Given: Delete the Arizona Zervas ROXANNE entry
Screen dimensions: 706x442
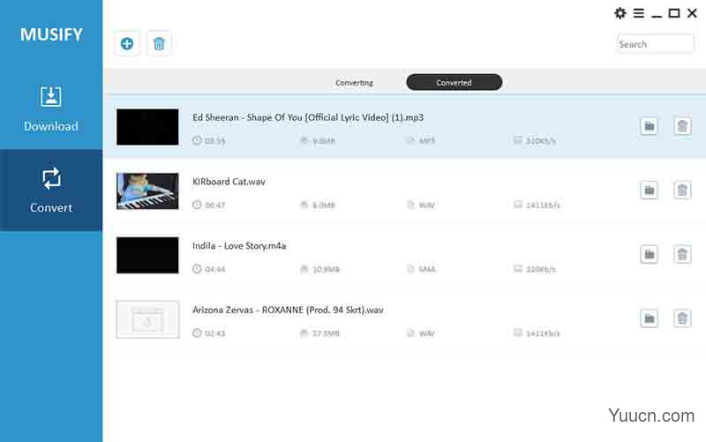Looking at the screenshot, I should [x=682, y=318].
